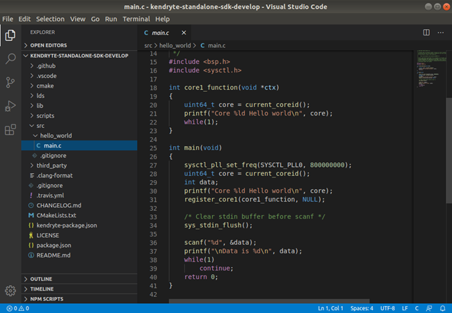
Task: Open the Help menu
Action: 163,19
